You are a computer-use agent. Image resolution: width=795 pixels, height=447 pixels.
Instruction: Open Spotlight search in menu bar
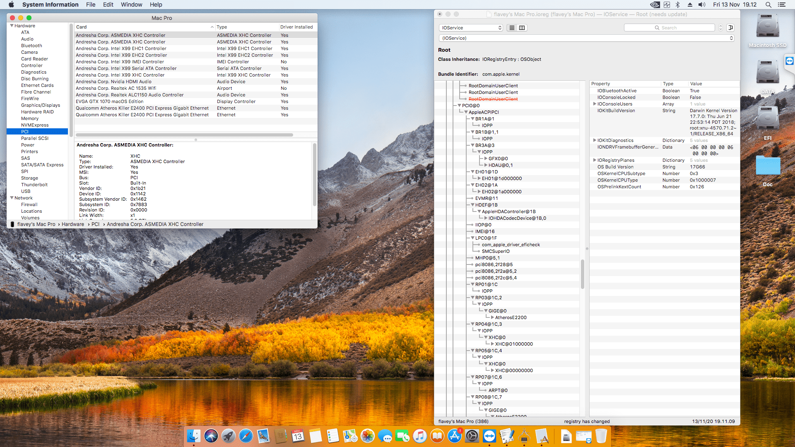(768, 5)
